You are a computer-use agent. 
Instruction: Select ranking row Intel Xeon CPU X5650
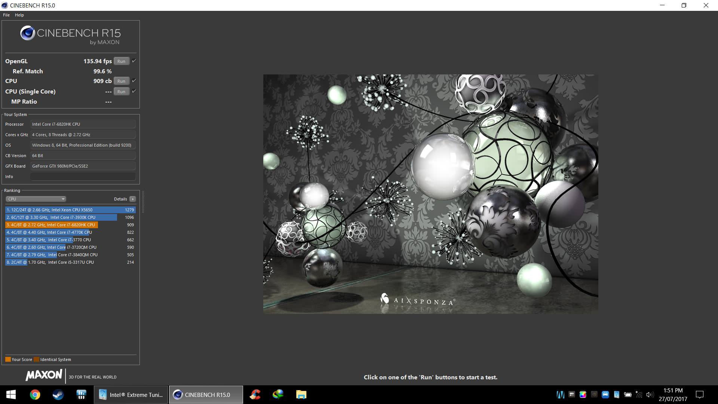point(70,210)
